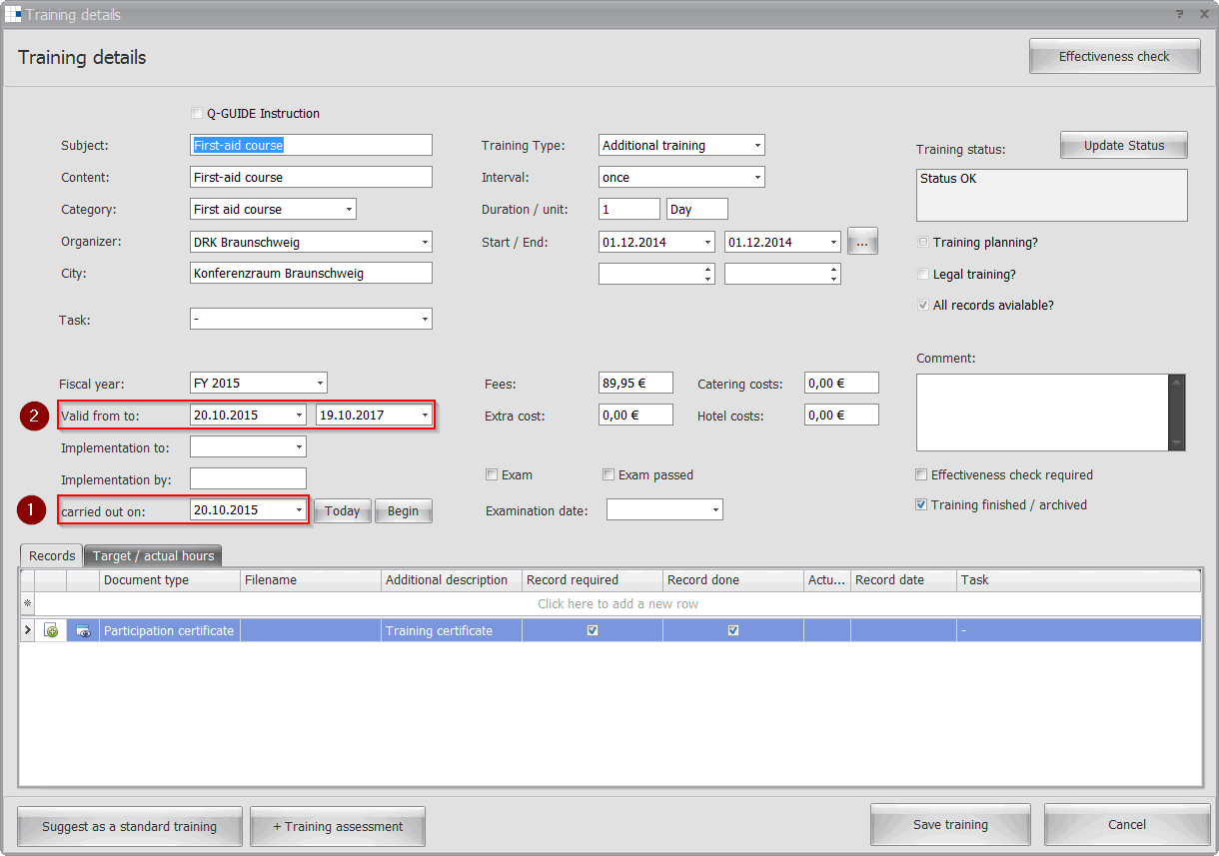Click the Hotel costs field
The image size is (1219, 856).
841,415
